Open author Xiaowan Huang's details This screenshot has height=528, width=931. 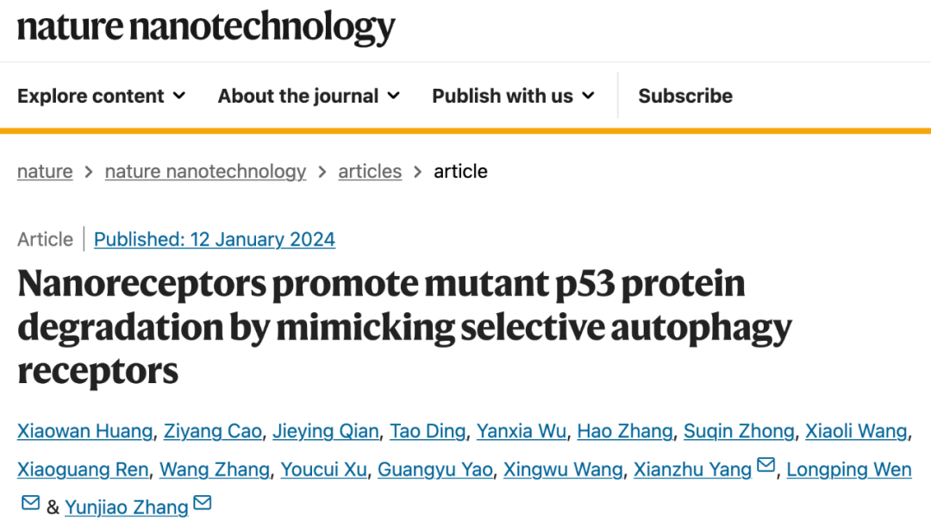click(x=85, y=431)
